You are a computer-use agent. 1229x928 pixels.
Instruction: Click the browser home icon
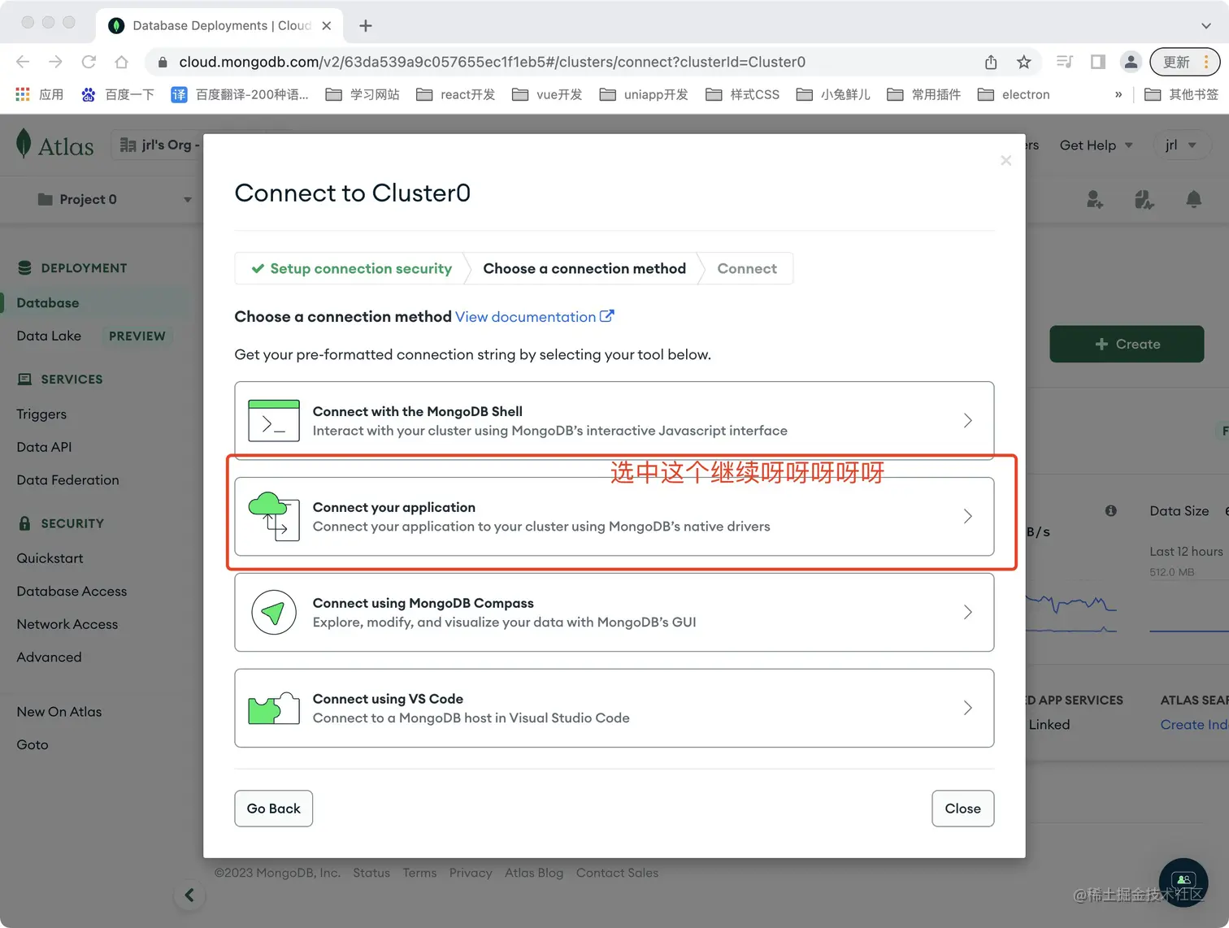[121, 62]
